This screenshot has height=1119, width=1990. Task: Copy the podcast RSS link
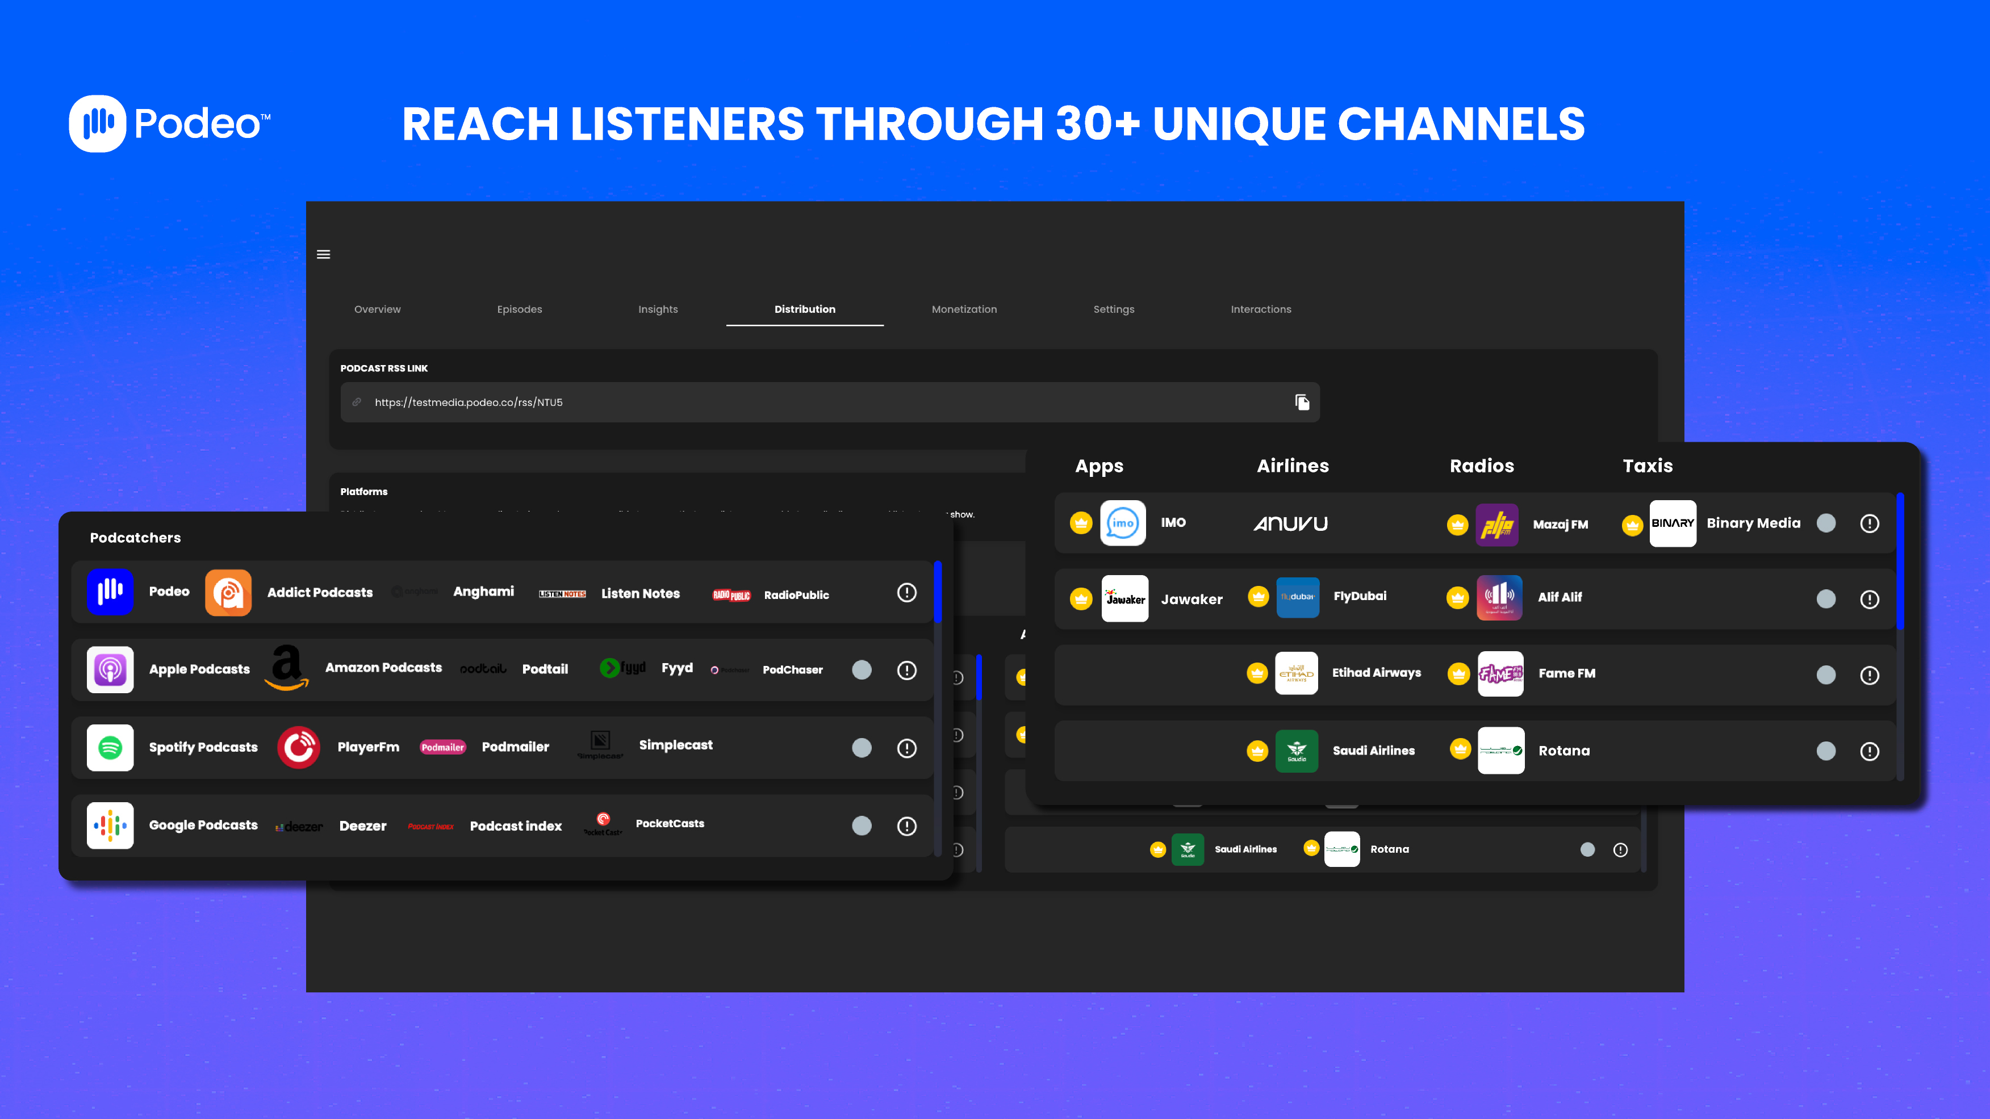(x=1302, y=403)
